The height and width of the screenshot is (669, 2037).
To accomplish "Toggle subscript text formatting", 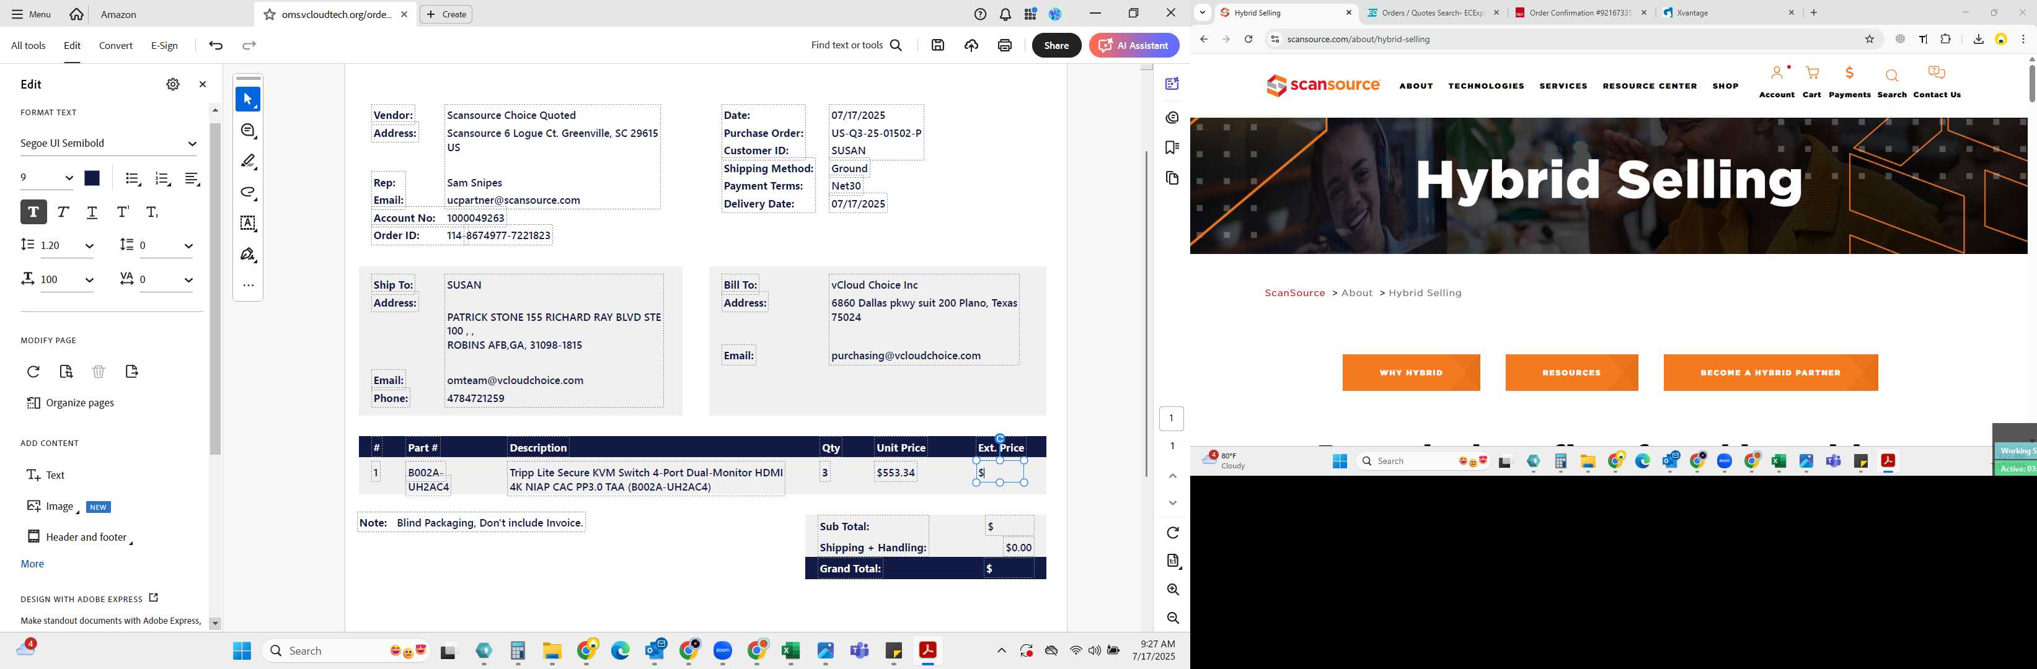I will [152, 212].
